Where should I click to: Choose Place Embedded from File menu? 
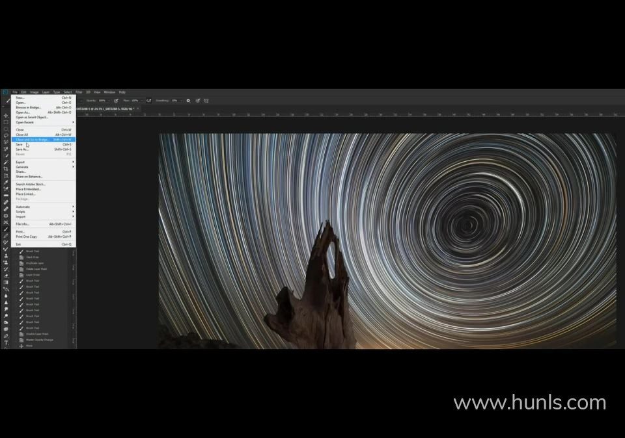[28, 189]
